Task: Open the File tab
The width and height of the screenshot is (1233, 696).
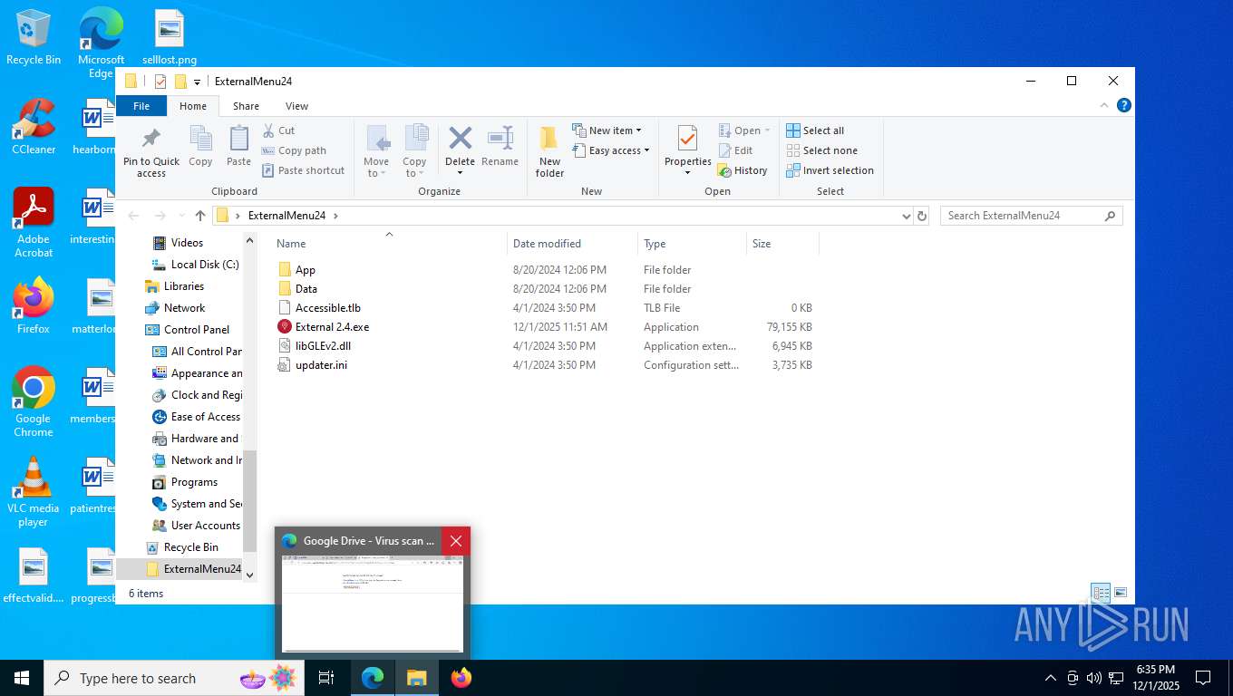Action: (141, 106)
